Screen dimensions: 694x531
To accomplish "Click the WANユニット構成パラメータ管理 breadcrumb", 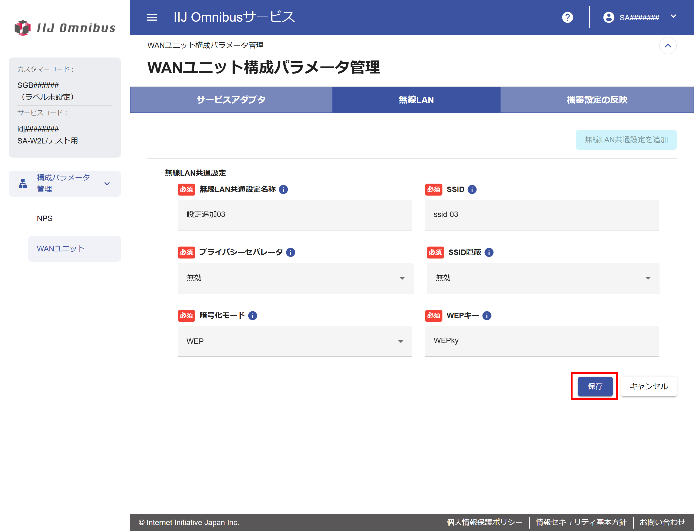I will click(205, 45).
